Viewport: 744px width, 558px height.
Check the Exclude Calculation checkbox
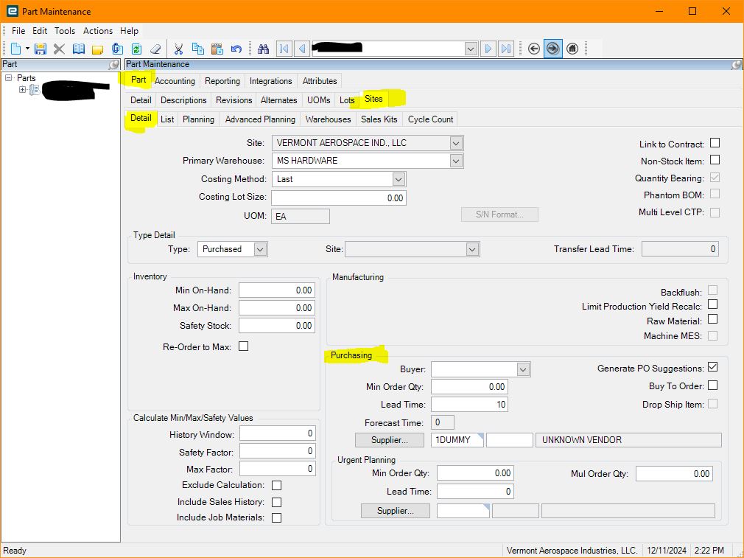point(277,485)
